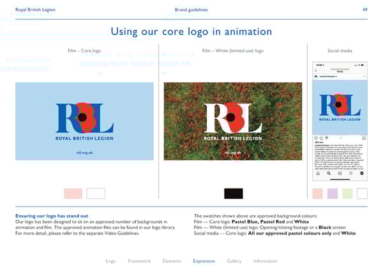Click the bookmark icon under the Instagram post

click(x=364, y=137)
